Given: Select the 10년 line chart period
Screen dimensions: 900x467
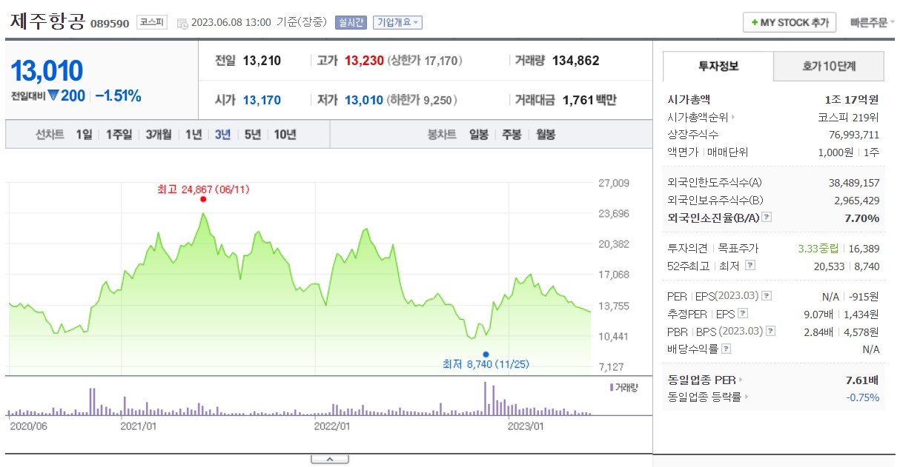Looking at the screenshot, I should [x=285, y=135].
